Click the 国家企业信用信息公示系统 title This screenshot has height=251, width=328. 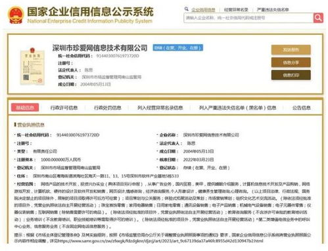(x=90, y=12)
